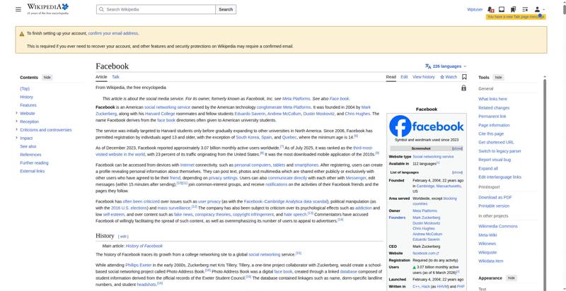Open the Wikidata item link

pos(490,261)
